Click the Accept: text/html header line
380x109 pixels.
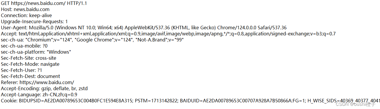[168, 34]
